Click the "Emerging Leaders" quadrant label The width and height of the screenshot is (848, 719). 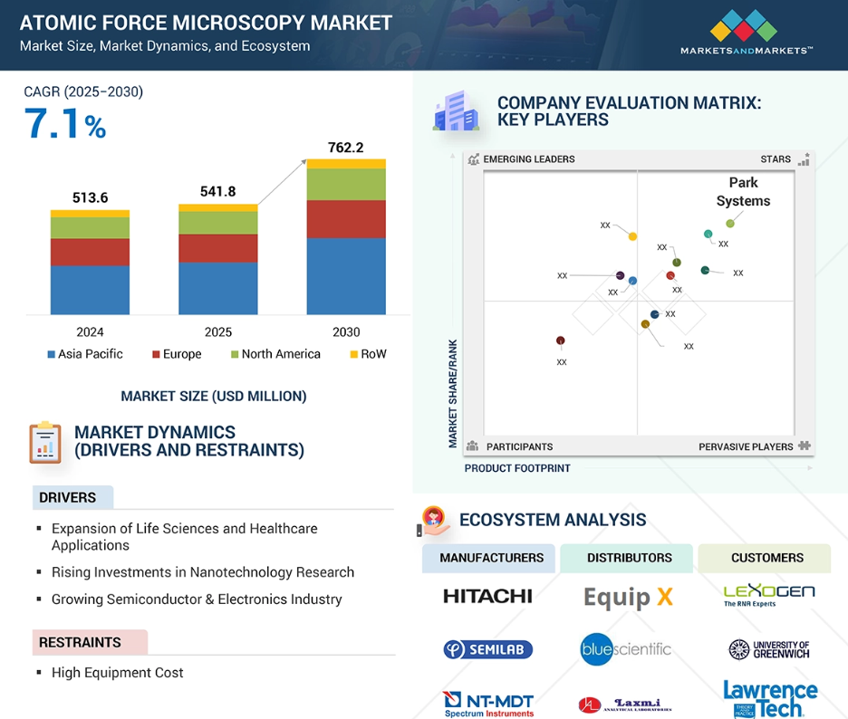[x=529, y=159]
